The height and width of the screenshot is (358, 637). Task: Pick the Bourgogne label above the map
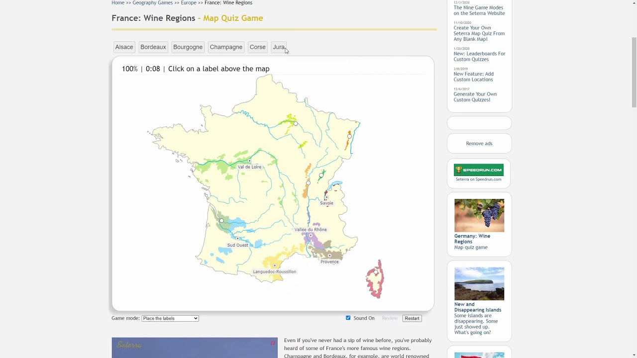(x=188, y=47)
